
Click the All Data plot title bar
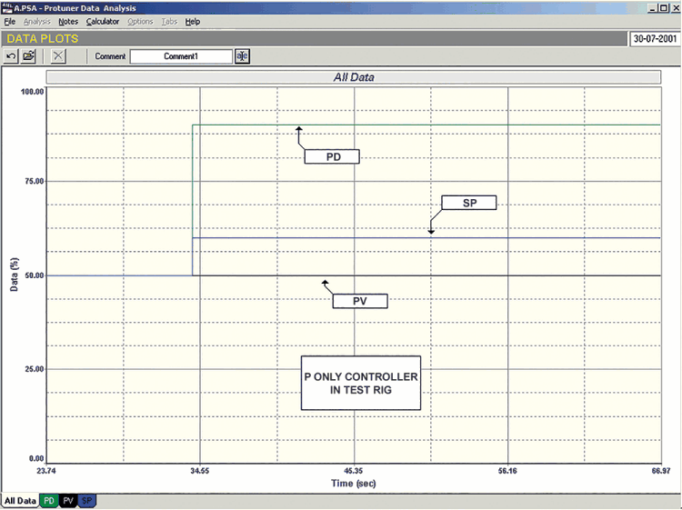(x=354, y=77)
